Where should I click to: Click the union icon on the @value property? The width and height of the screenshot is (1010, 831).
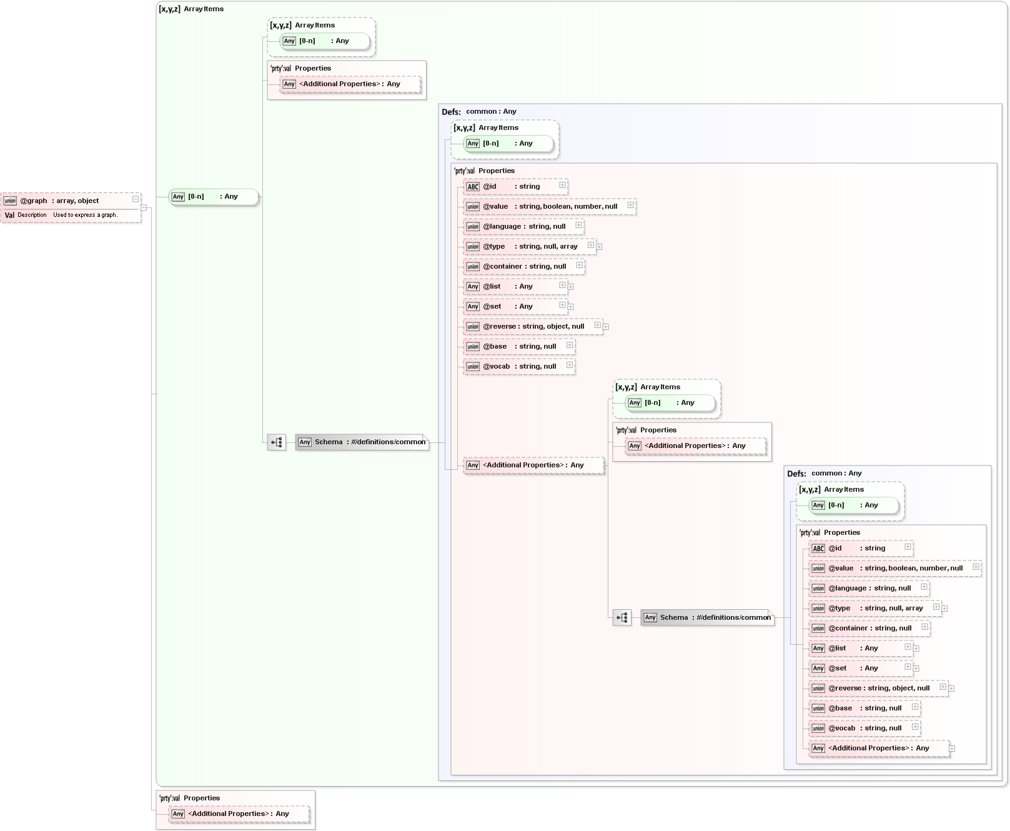coord(473,206)
